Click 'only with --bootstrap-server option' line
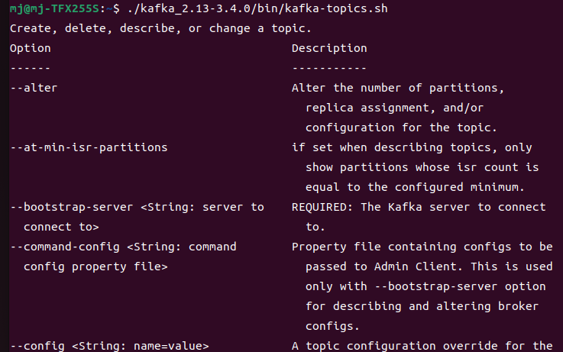Viewport: 563px width, 352px height. [x=425, y=286]
